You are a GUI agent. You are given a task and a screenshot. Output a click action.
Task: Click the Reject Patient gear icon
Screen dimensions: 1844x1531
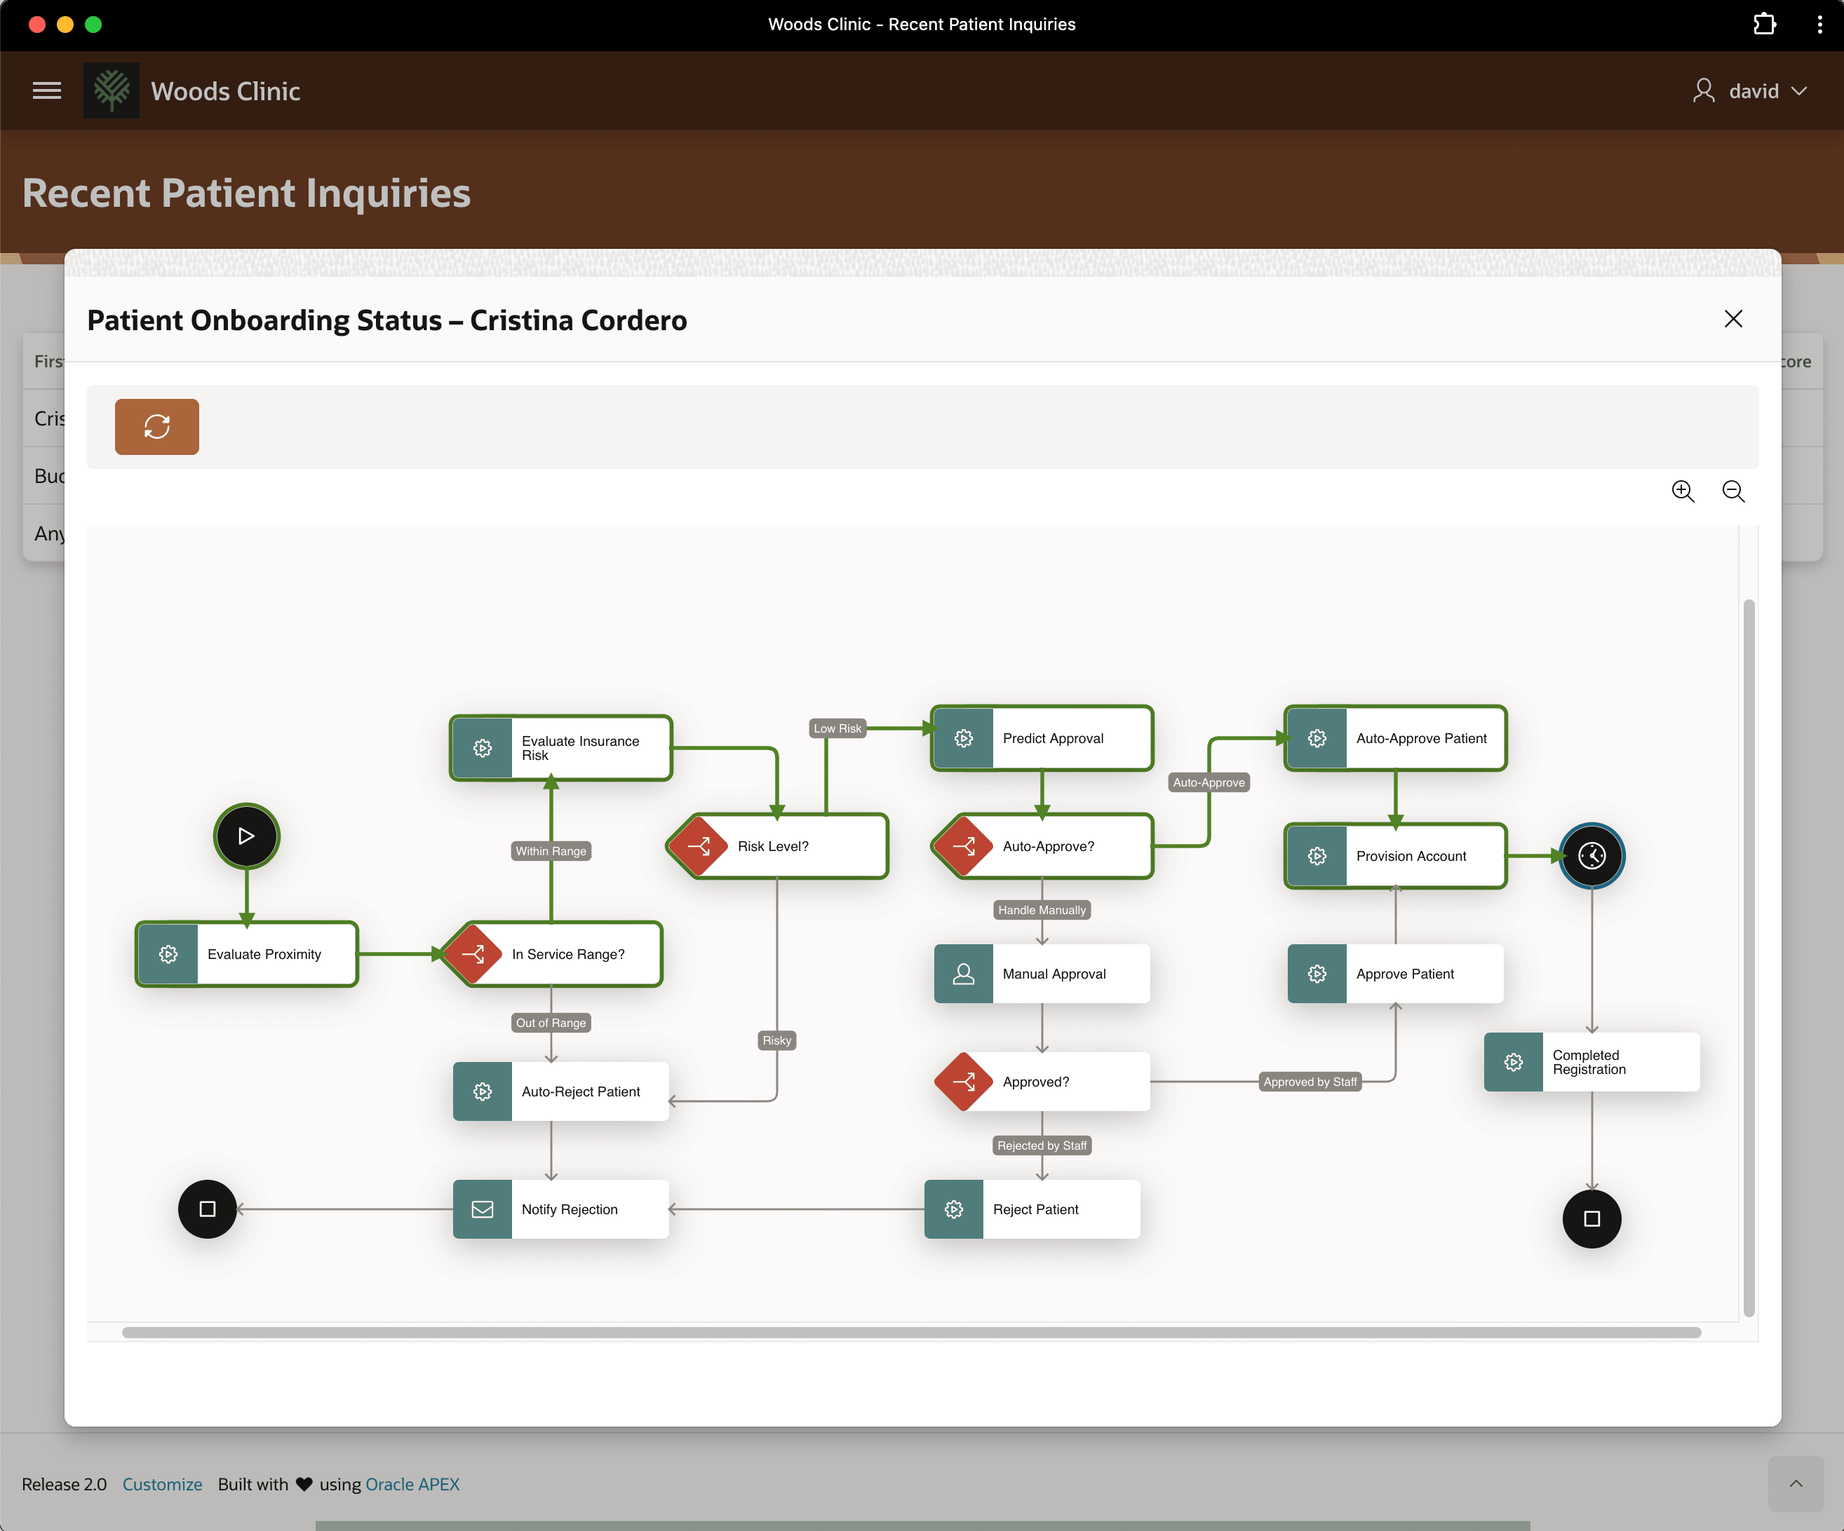pyautogui.click(x=954, y=1208)
